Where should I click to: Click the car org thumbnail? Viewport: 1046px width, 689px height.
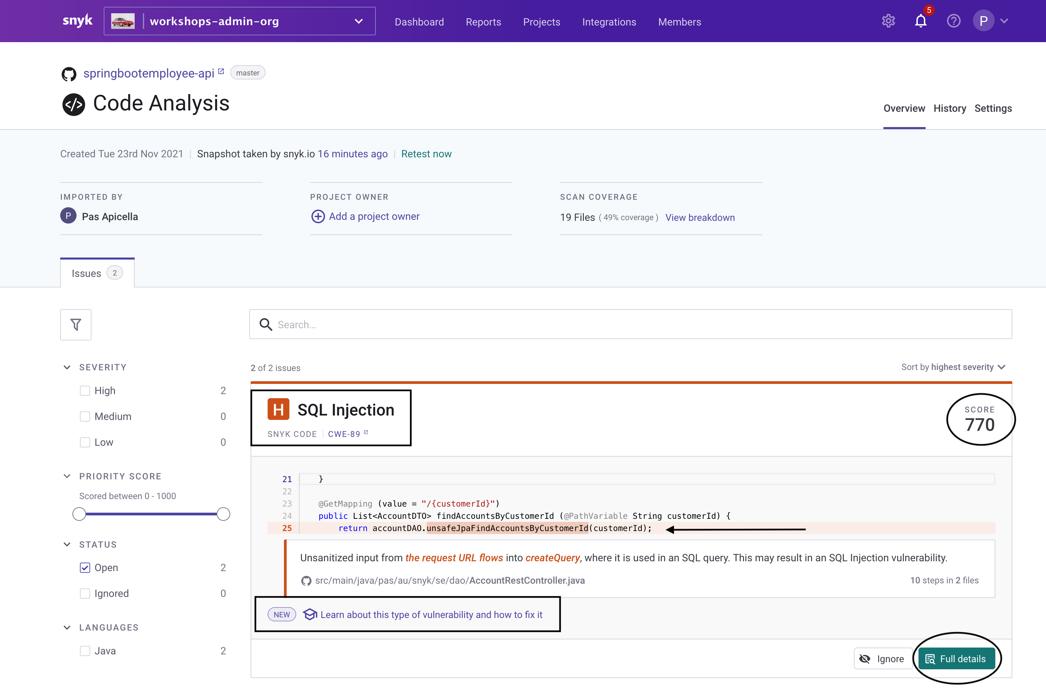[123, 21]
